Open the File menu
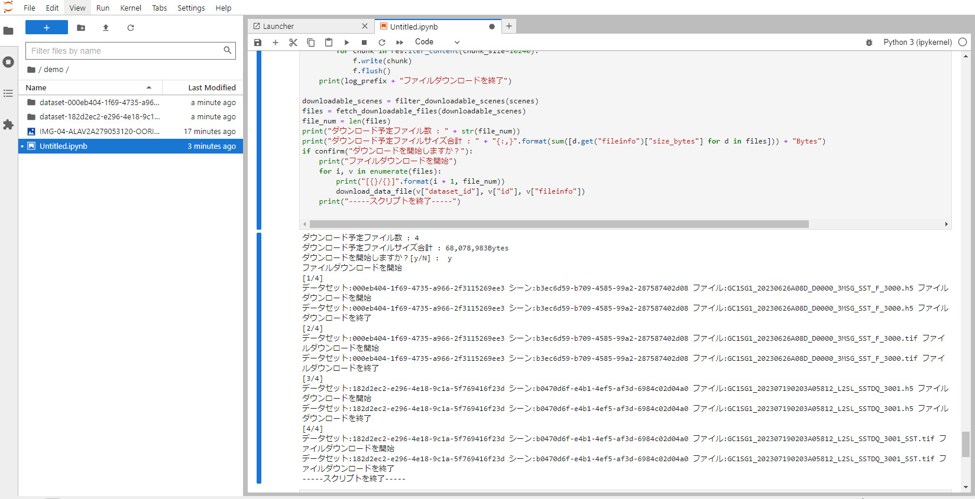The width and height of the screenshot is (975, 499). (x=30, y=8)
